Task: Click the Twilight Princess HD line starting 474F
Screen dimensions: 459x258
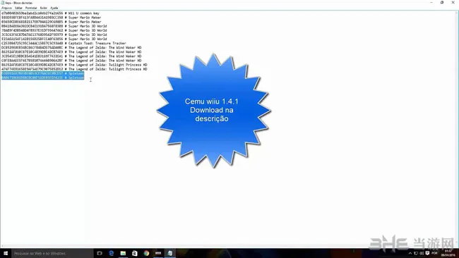Action: click(x=74, y=69)
